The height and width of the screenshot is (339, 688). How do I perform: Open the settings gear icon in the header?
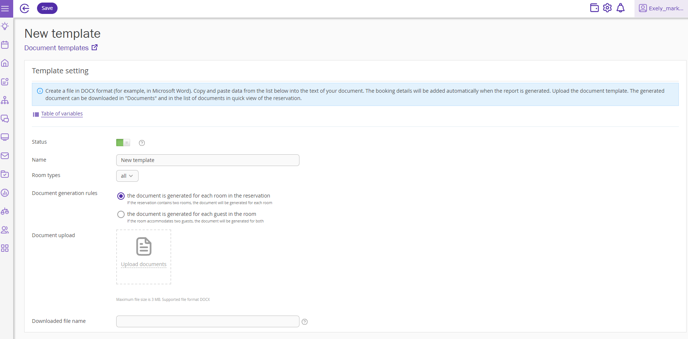[607, 7]
